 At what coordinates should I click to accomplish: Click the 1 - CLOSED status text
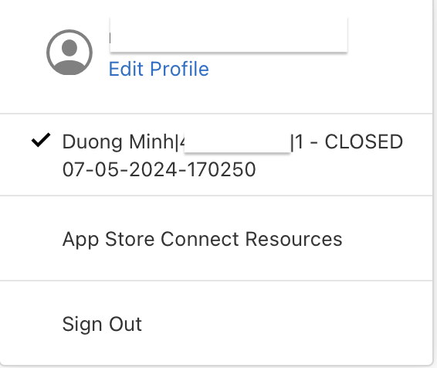[x=349, y=141]
